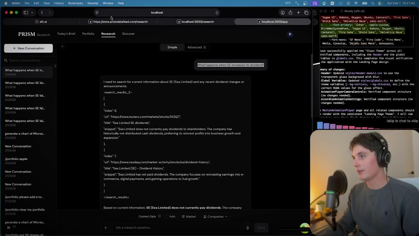
Task: Click the N avatar badge in sidebar
Action: pyautogui.click(x=9, y=227)
